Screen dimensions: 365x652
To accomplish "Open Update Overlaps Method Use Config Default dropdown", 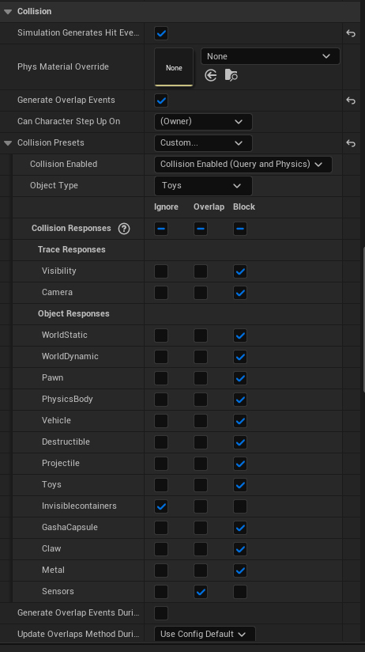I will 205,634.
